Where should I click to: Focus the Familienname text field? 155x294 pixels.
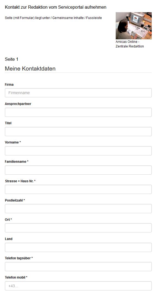(78, 170)
